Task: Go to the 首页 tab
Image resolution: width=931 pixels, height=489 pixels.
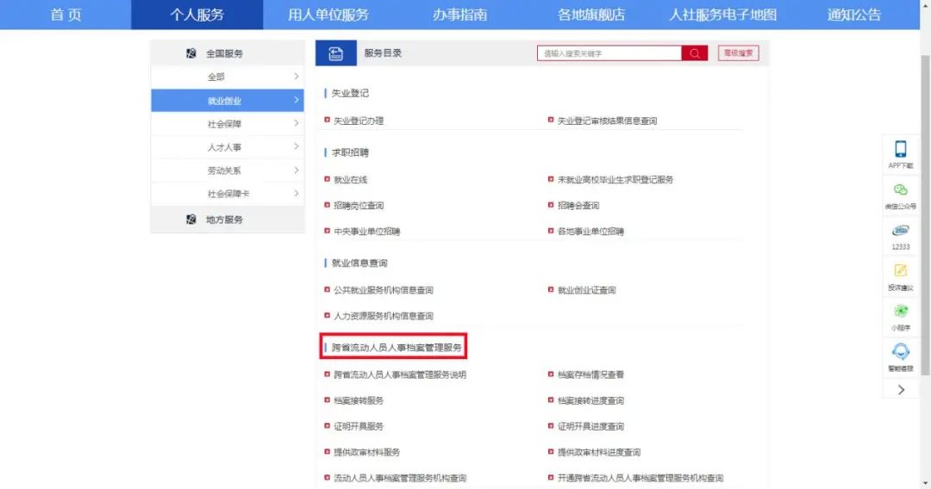Action: click(x=66, y=15)
